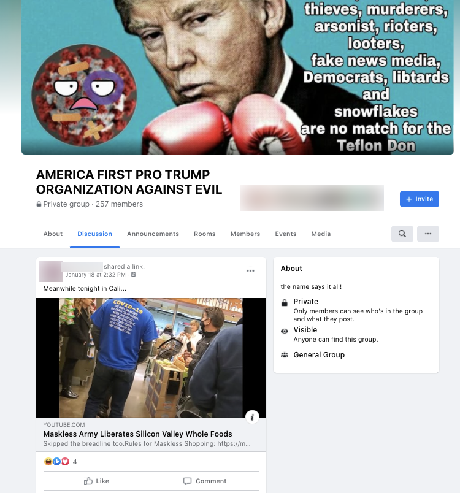The width and height of the screenshot is (460, 493).
Task: Click the Like button on the post
Action: click(x=96, y=481)
